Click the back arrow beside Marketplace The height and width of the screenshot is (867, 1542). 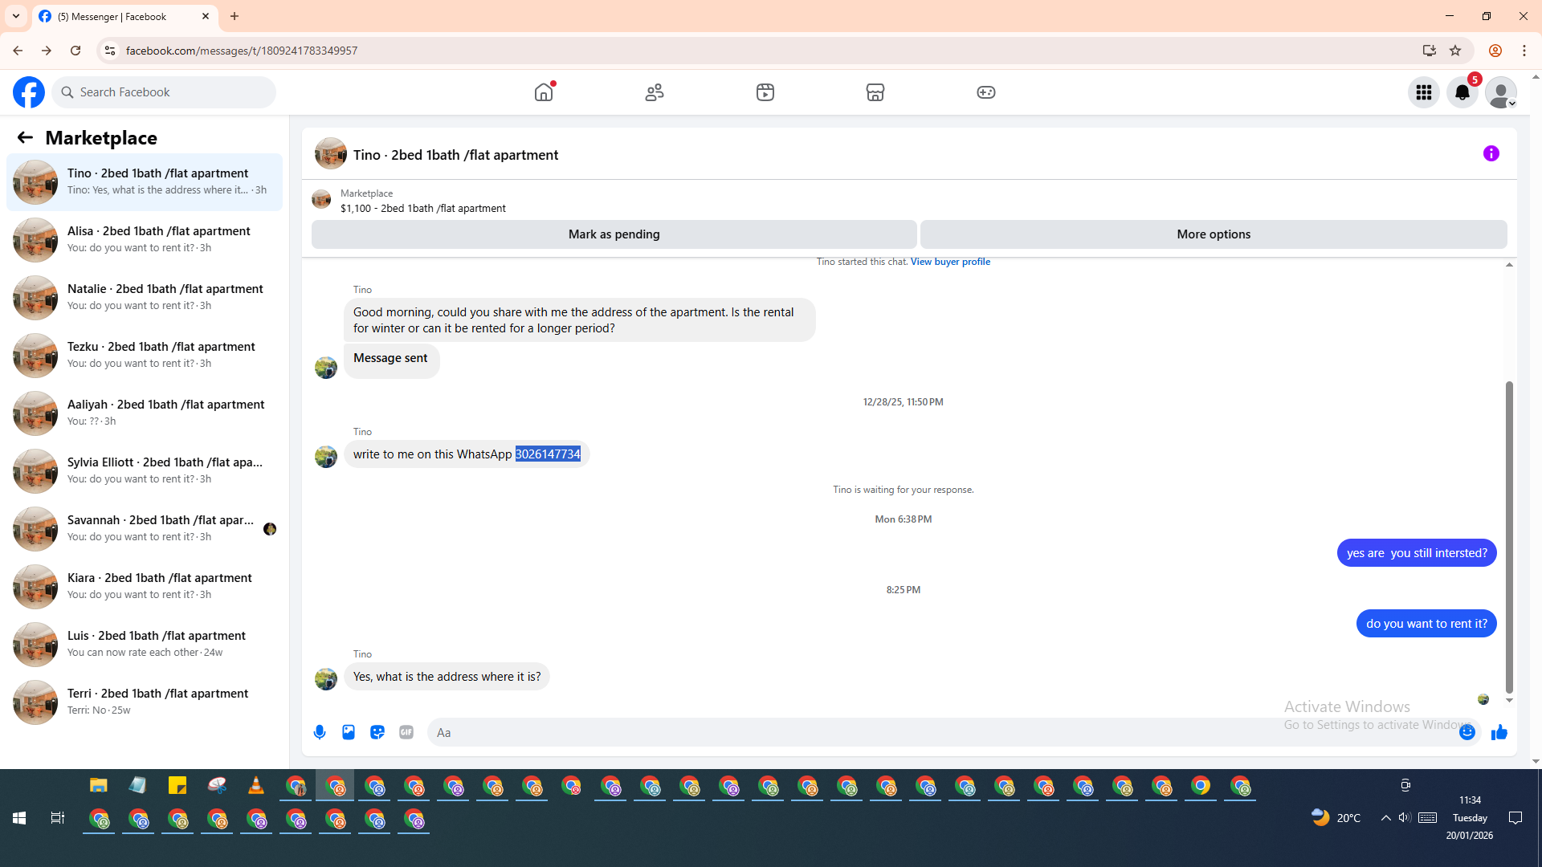(25, 137)
